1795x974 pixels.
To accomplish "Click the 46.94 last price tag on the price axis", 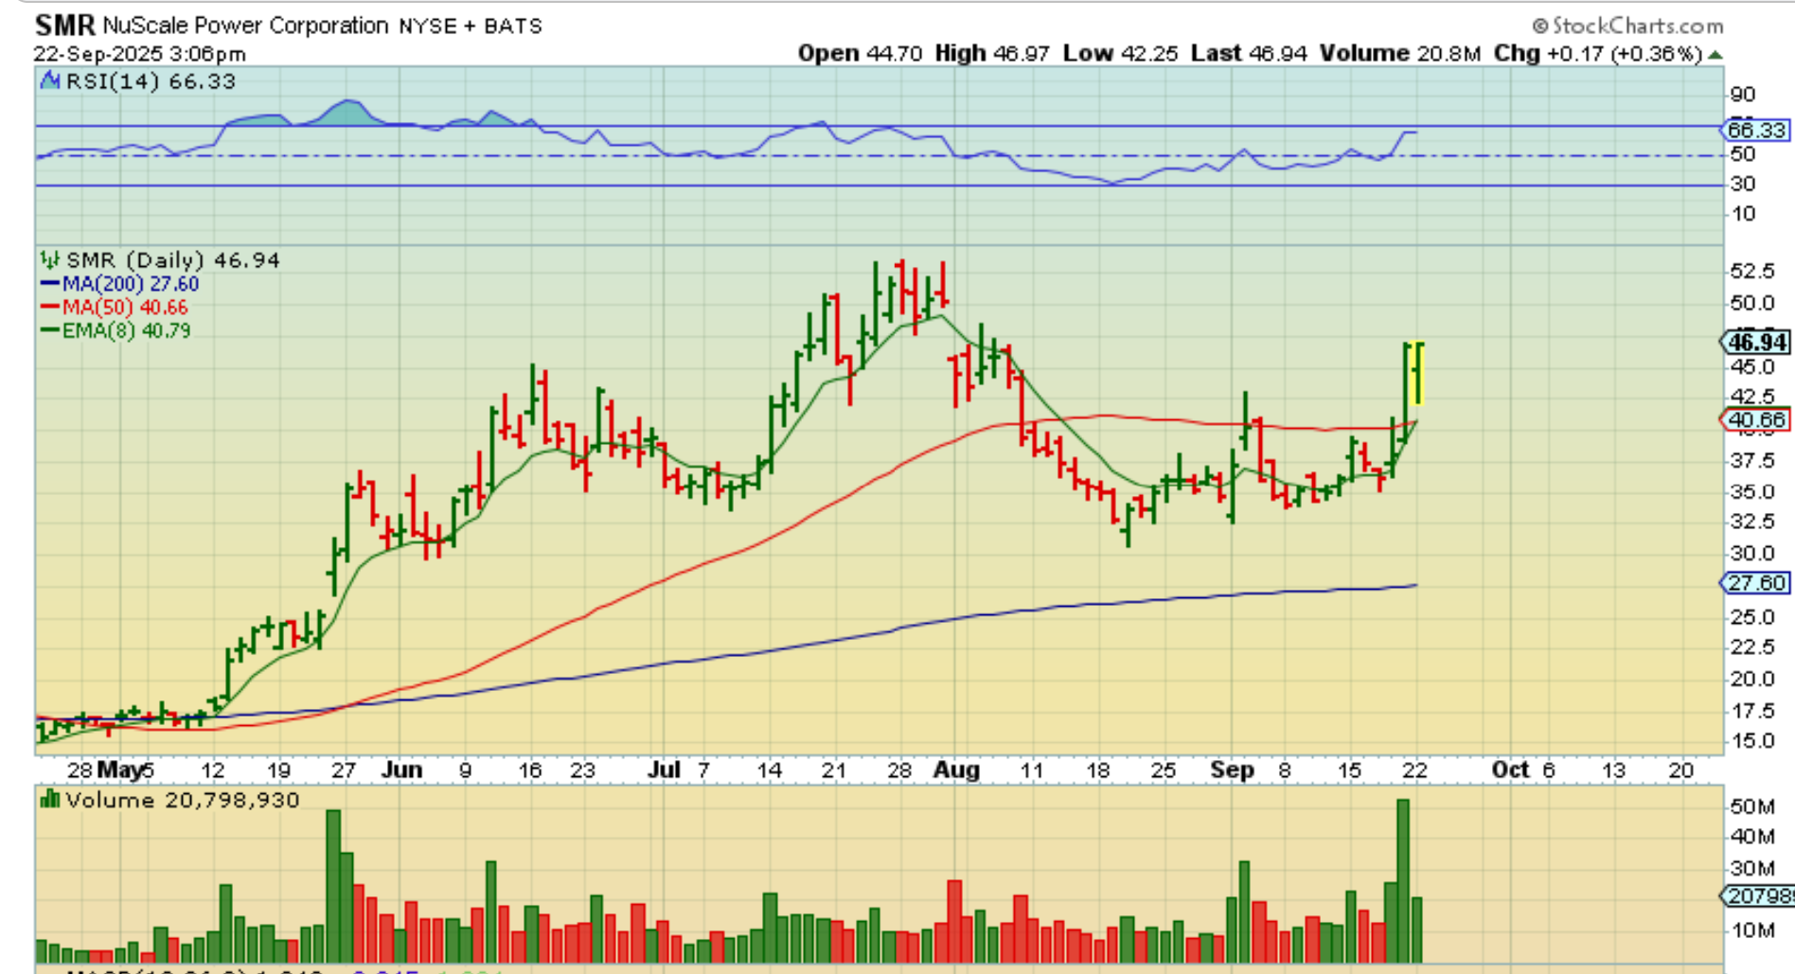I will pos(1756,342).
